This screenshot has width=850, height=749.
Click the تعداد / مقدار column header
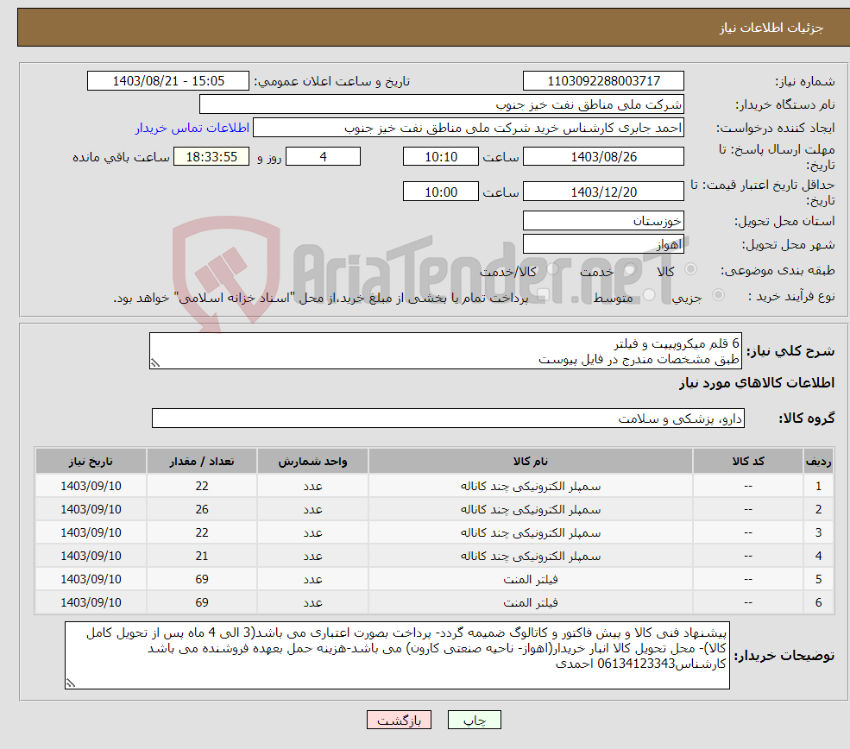tap(202, 461)
